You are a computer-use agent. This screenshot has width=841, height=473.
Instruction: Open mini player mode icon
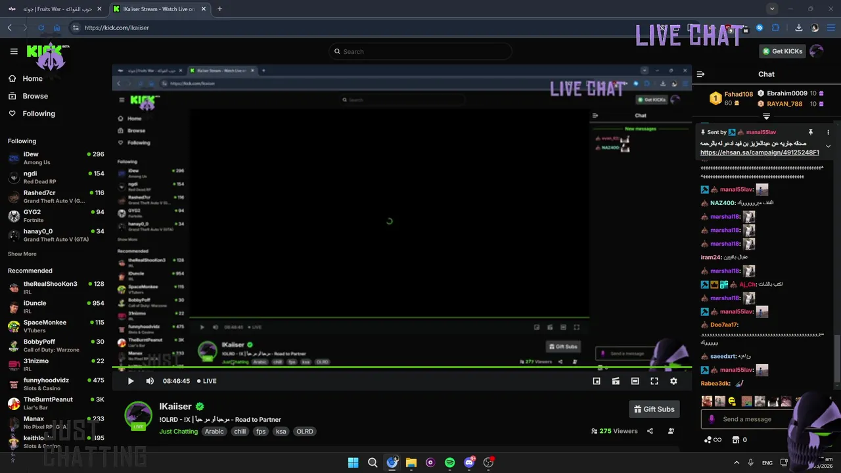[x=597, y=381]
